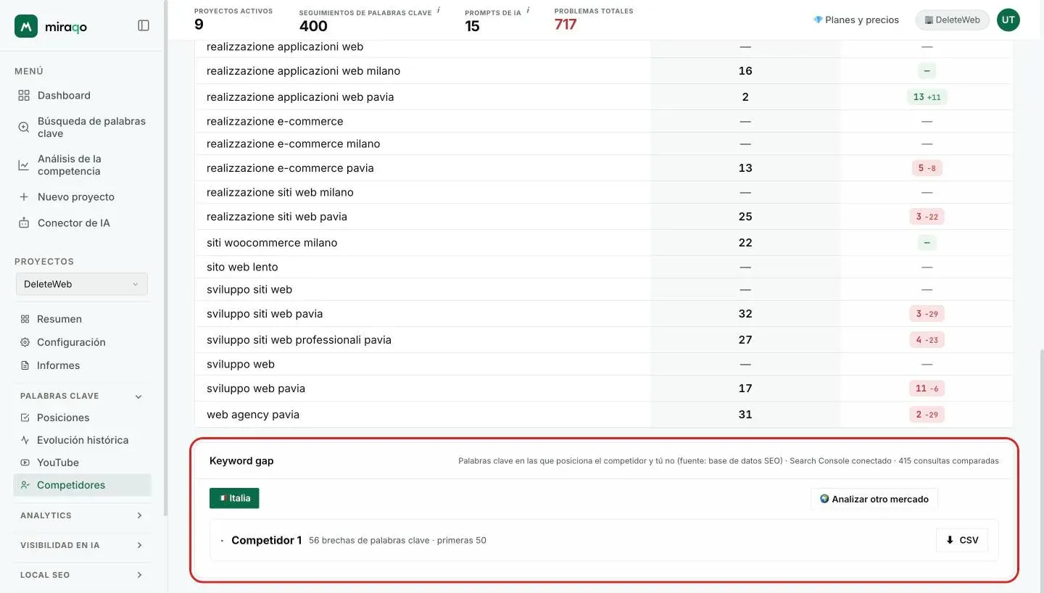The image size is (1044, 593).
Task: Open the UT user avatar menu
Action: coord(1008,20)
